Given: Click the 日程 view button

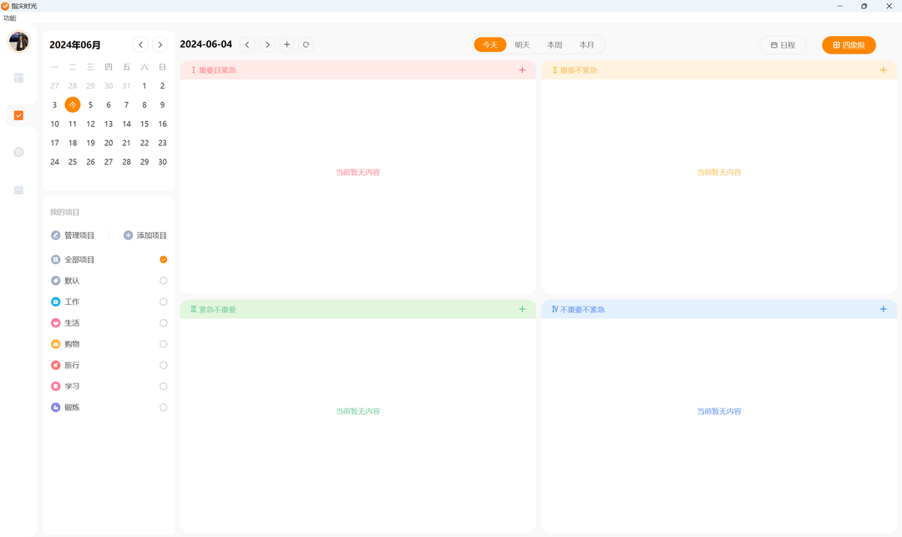Looking at the screenshot, I should tap(783, 45).
